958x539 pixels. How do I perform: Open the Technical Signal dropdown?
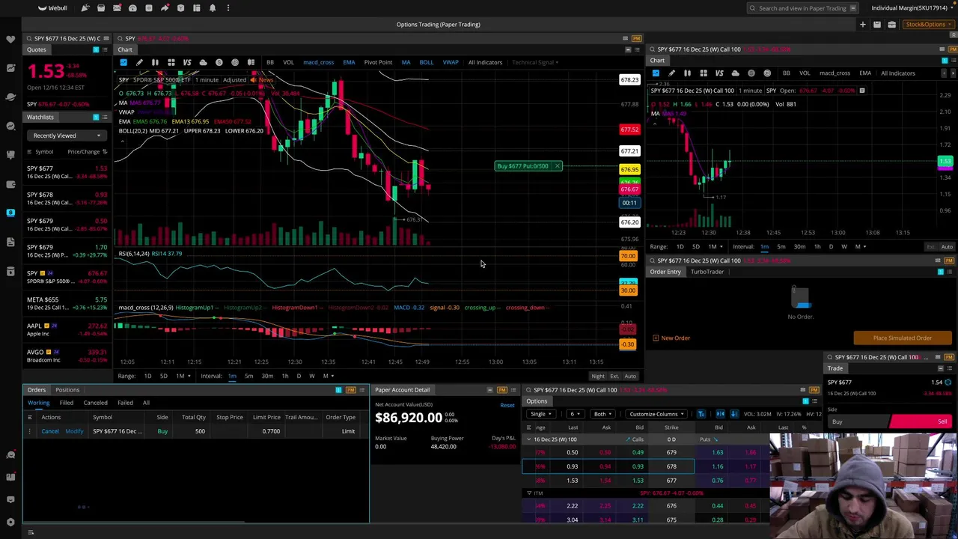click(x=534, y=62)
